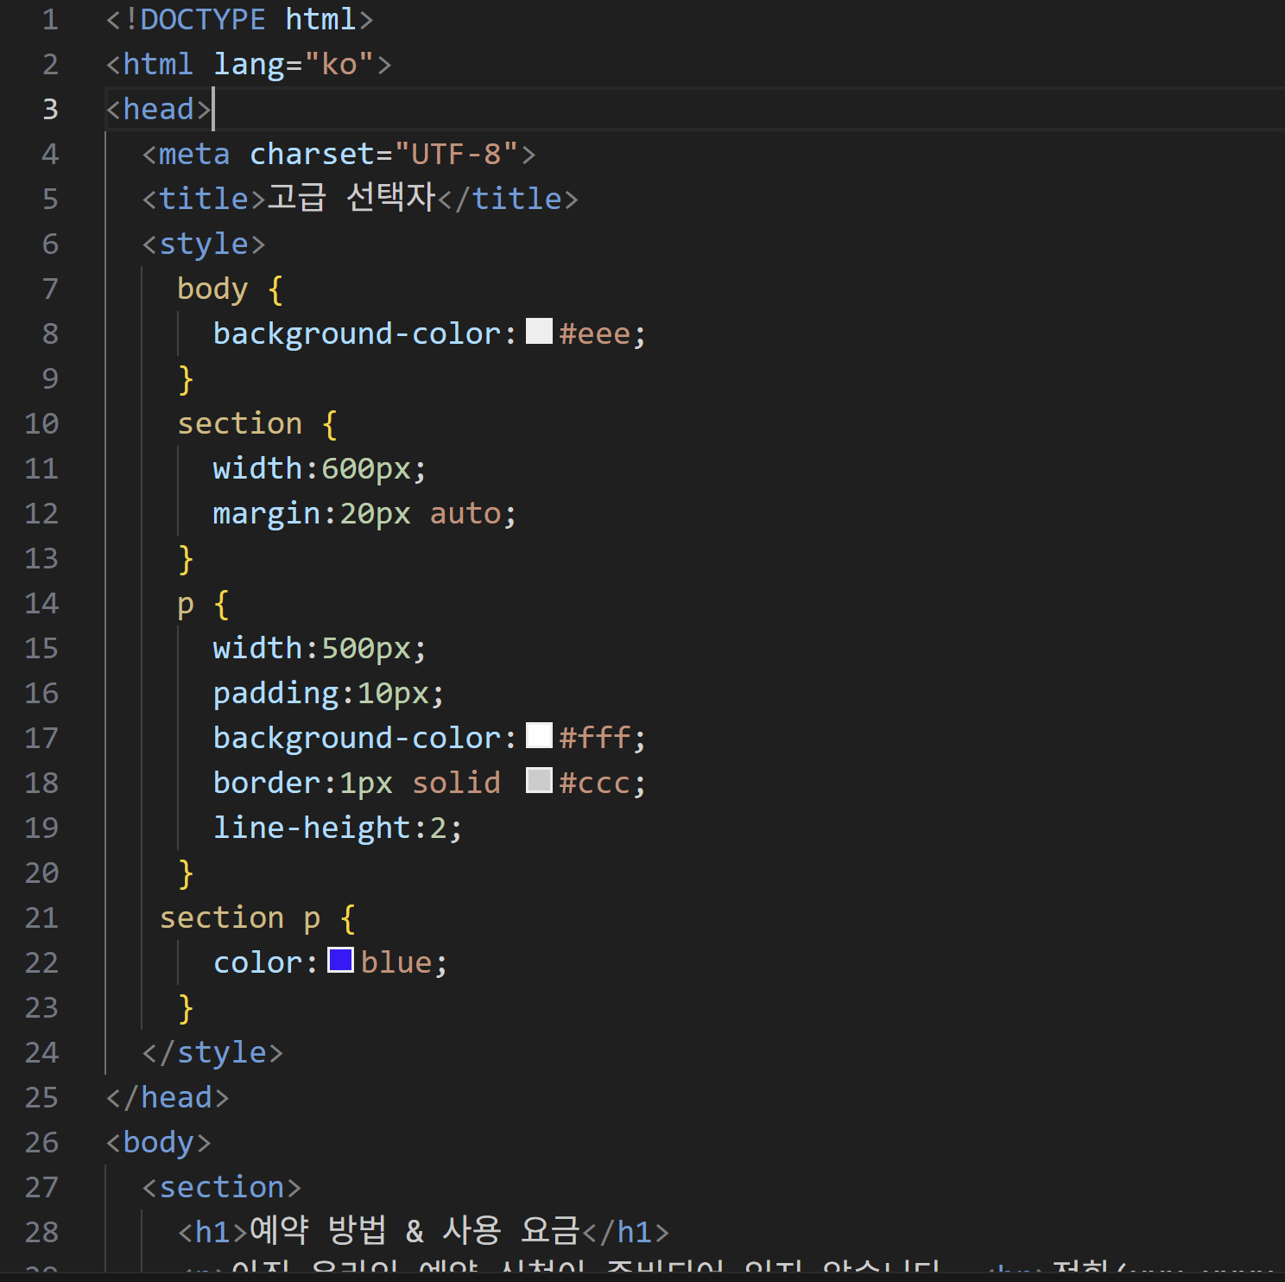The height and width of the screenshot is (1282, 1285).
Task: Click the width property on line 11
Action: (257, 468)
